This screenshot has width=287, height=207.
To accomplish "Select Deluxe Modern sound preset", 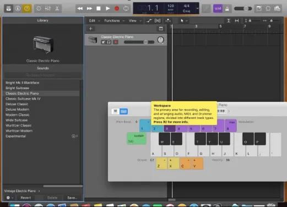I will point(18,110).
